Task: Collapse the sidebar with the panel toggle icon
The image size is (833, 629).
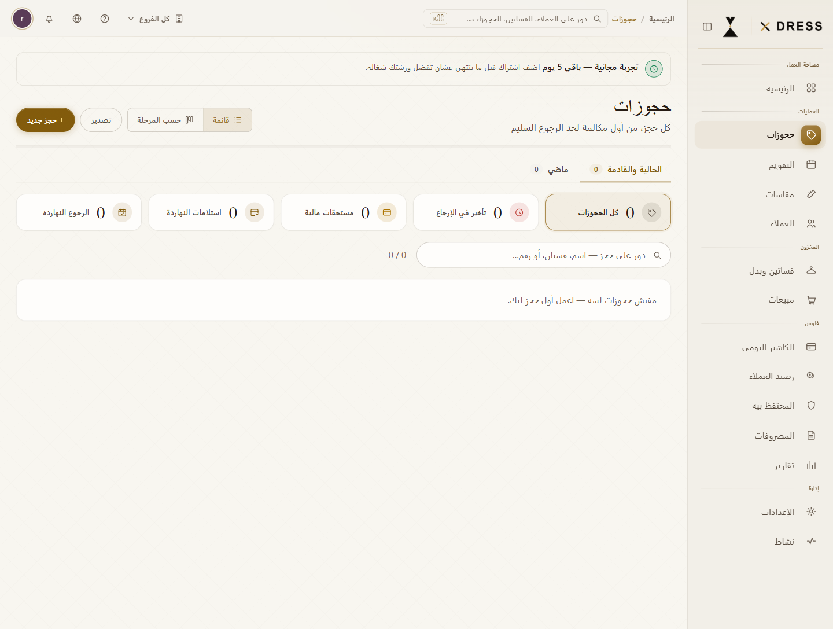Action: click(x=707, y=27)
